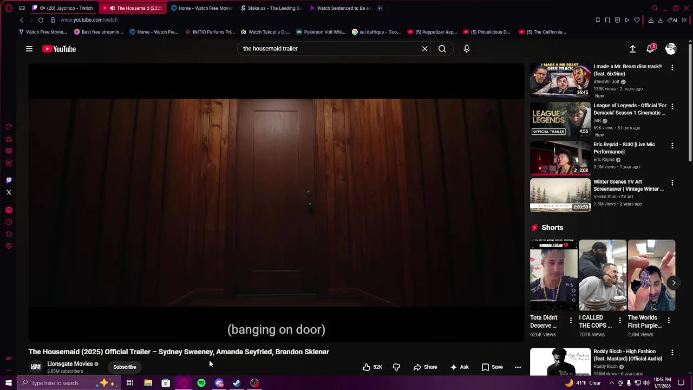Open the ad blocker shield icon

pyautogui.click(x=617, y=20)
